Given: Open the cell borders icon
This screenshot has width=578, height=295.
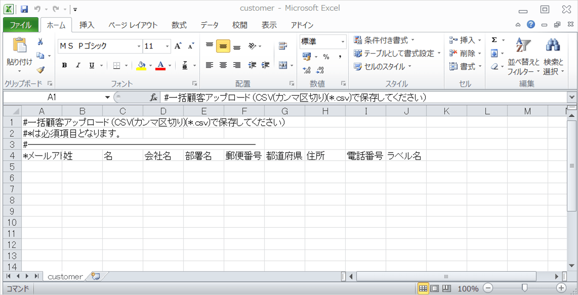Looking at the screenshot, I should [x=116, y=65].
